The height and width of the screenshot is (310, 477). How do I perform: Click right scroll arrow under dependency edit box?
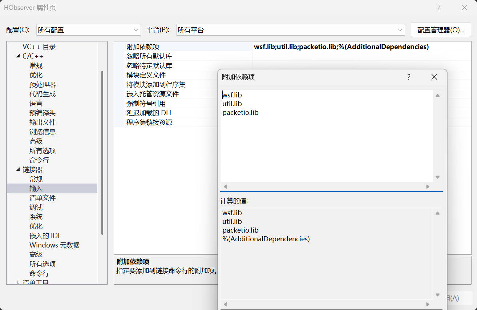point(428,186)
